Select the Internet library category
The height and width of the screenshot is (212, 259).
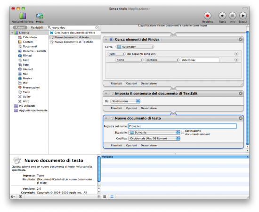(x=28, y=69)
